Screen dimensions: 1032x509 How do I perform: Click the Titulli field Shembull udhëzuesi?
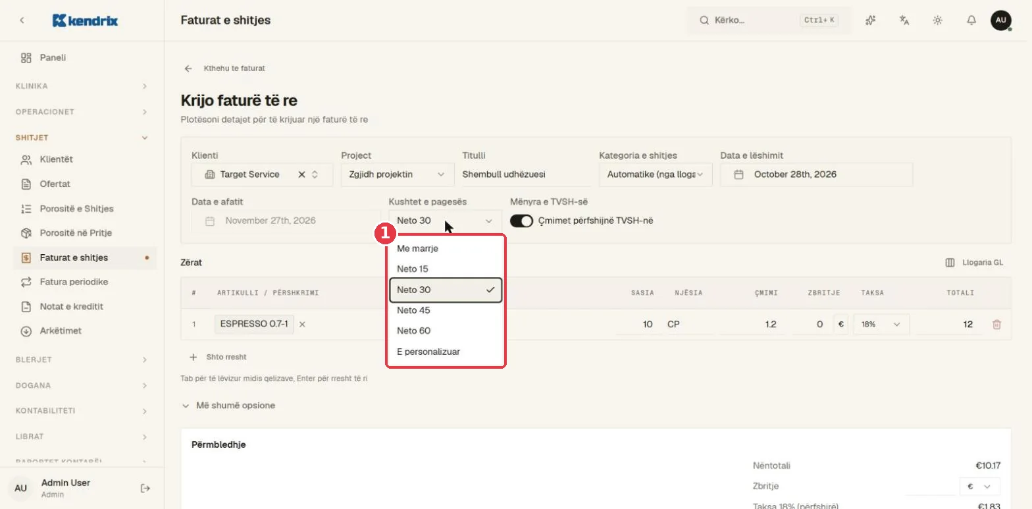click(525, 174)
